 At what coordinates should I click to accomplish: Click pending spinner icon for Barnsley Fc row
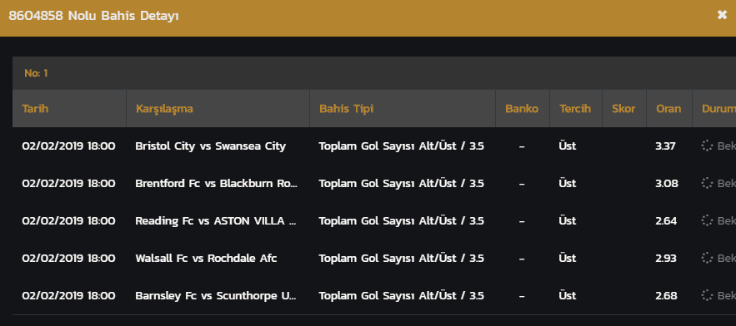[x=707, y=295]
